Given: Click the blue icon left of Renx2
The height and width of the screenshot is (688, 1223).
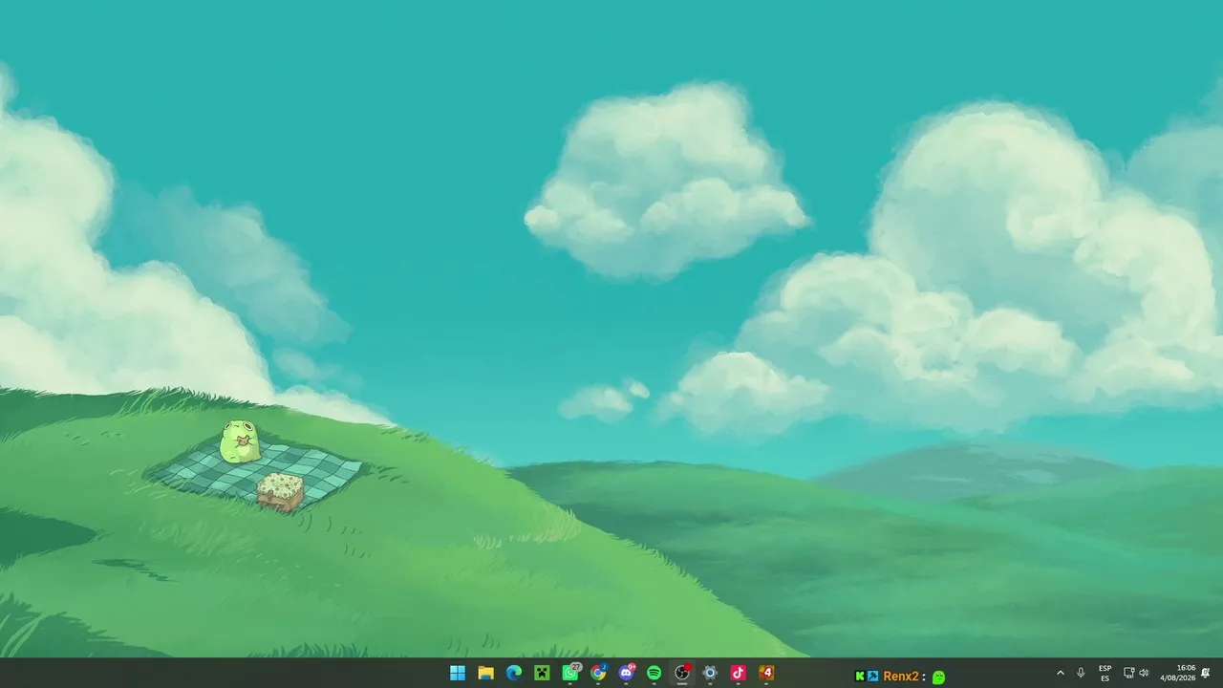Looking at the screenshot, I should (873, 677).
